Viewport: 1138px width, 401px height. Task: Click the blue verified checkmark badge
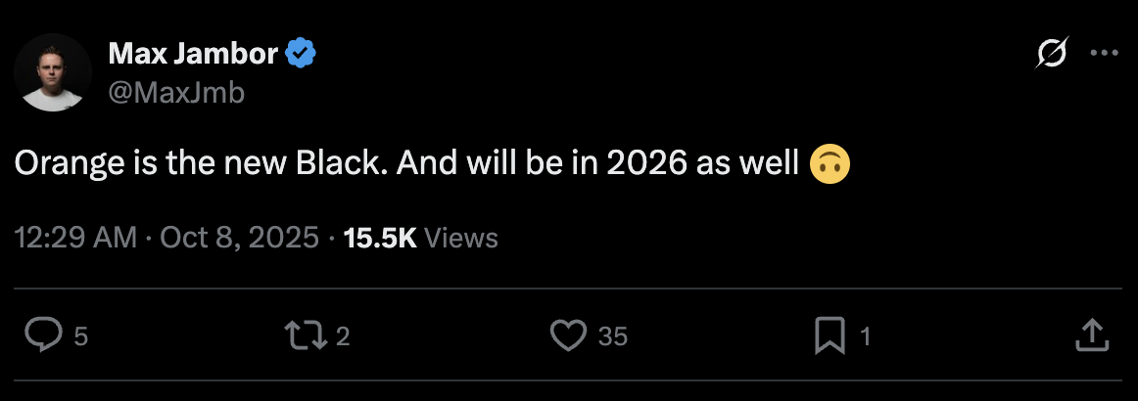point(300,54)
